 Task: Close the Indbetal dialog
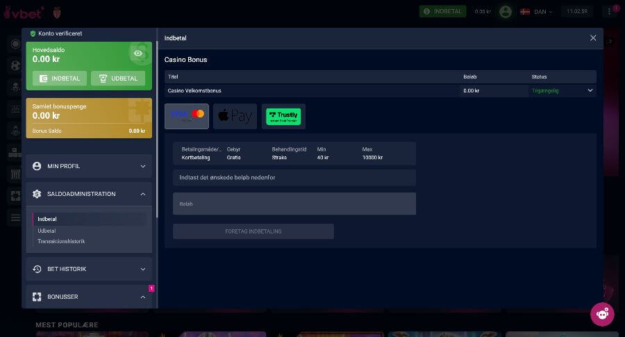593,38
